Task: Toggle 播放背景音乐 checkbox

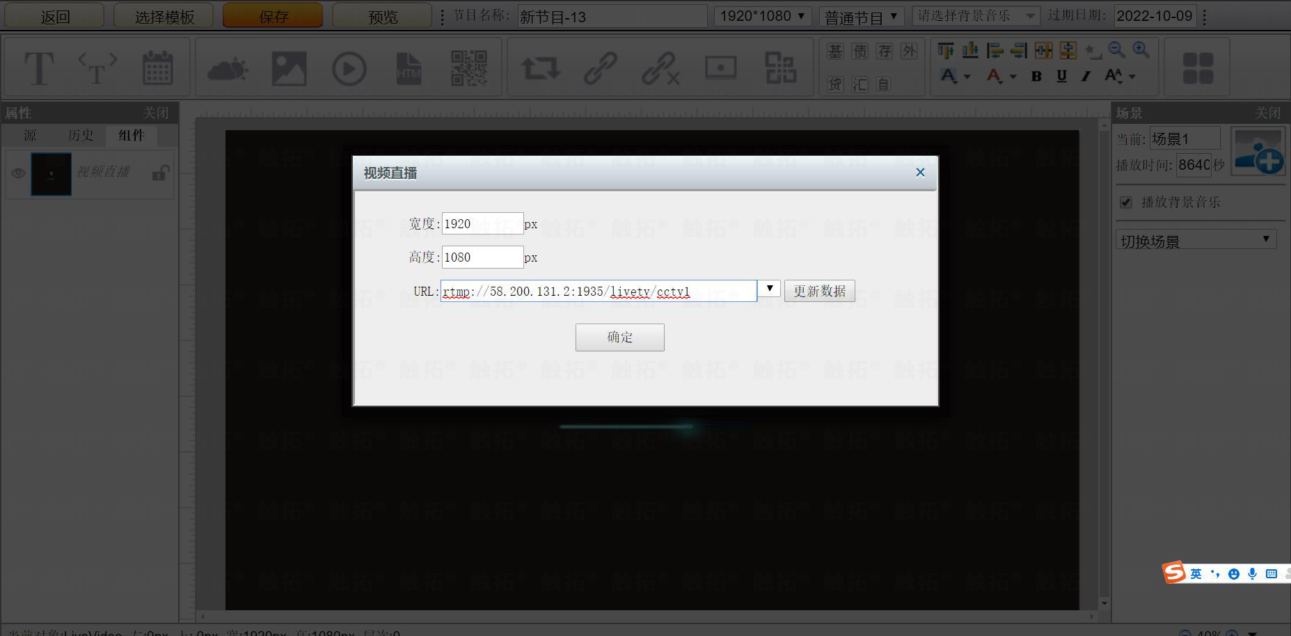Action: [x=1125, y=202]
